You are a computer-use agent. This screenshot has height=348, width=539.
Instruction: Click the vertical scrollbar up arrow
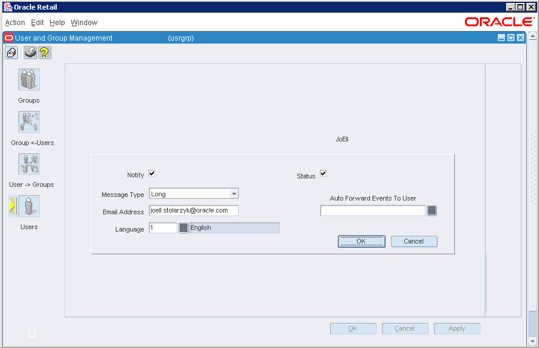[x=533, y=35]
